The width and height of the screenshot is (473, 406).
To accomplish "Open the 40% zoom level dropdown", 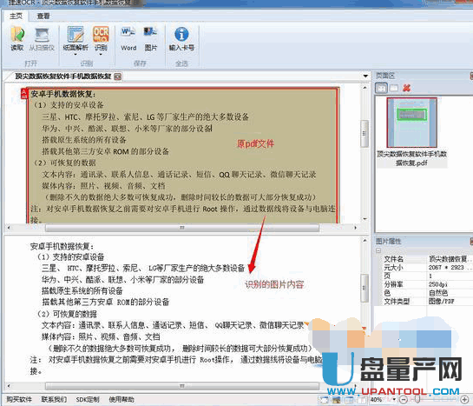I will click(x=394, y=399).
